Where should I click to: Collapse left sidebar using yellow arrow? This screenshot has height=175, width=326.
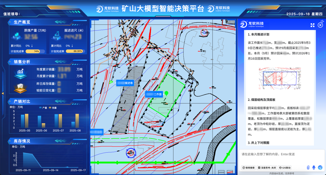pyautogui.click(x=3, y=93)
